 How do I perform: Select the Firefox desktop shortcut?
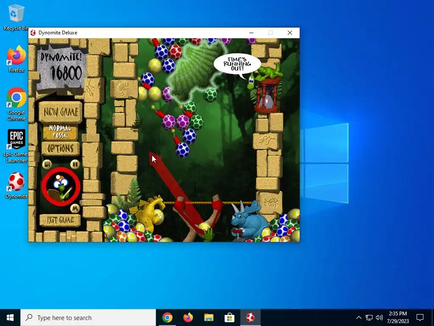[16, 59]
